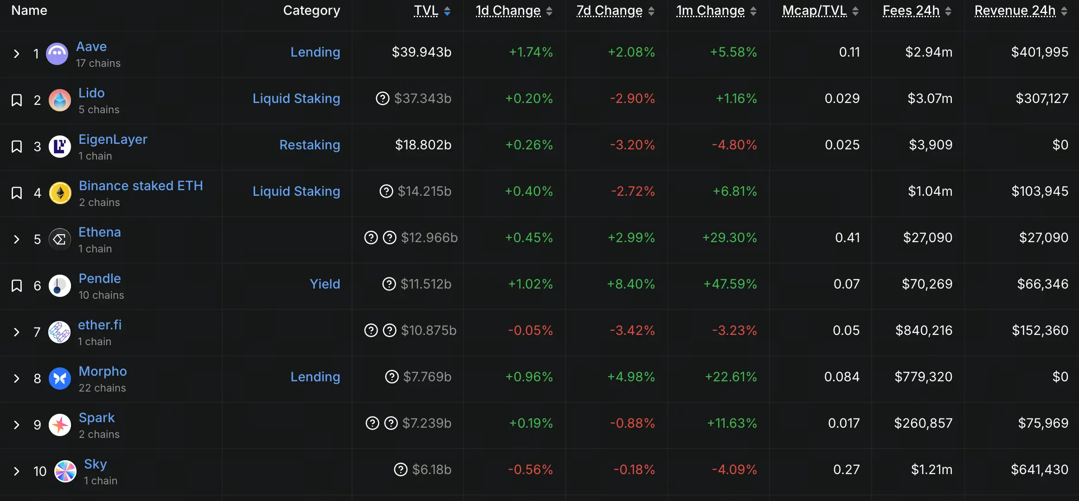Open the Pendle protocol page
This screenshot has width=1079, height=501.
pos(100,278)
